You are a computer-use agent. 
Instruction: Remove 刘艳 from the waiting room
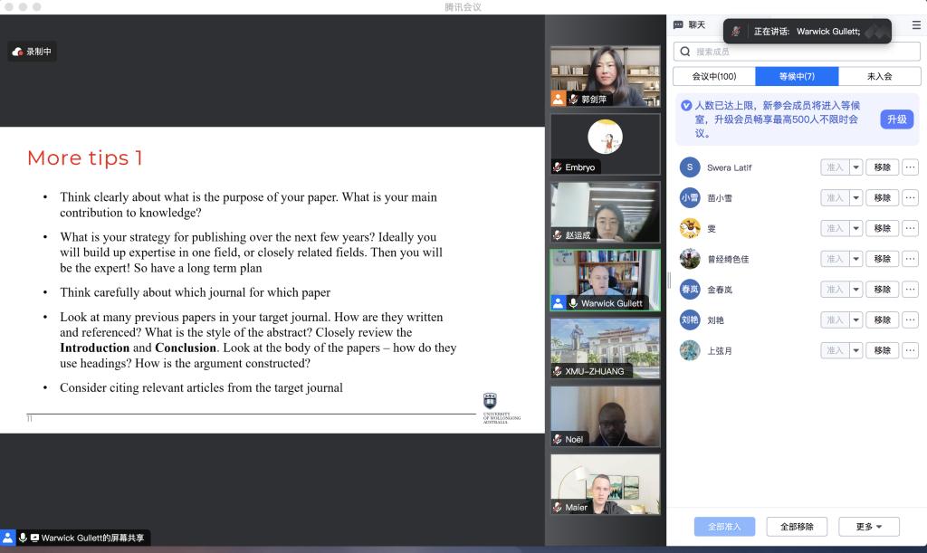point(883,320)
